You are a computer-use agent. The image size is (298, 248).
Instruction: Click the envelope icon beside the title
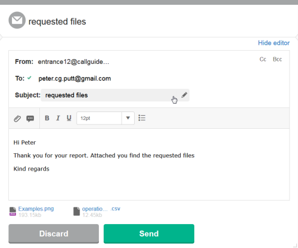(17, 20)
